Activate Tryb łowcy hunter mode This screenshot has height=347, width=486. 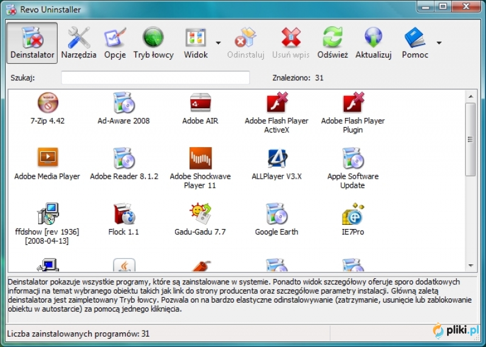(153, 38)
